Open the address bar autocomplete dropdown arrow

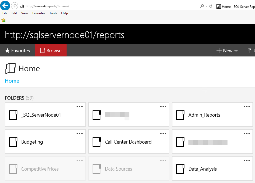point(206,6)
